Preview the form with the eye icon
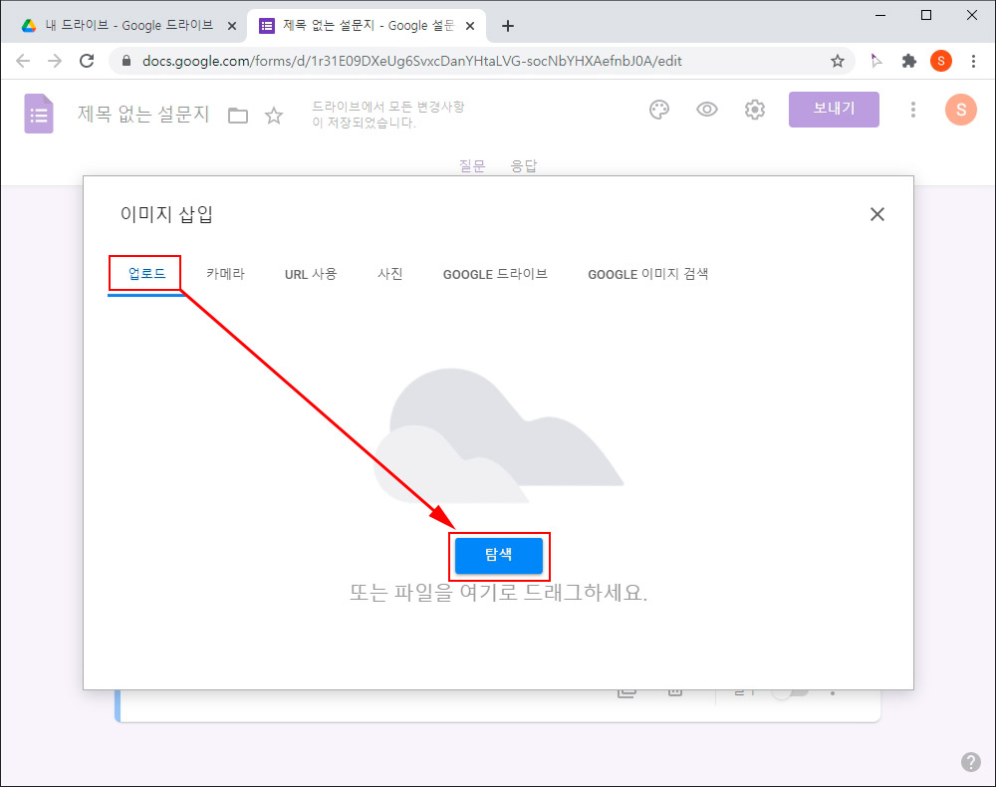 [707, 110]
